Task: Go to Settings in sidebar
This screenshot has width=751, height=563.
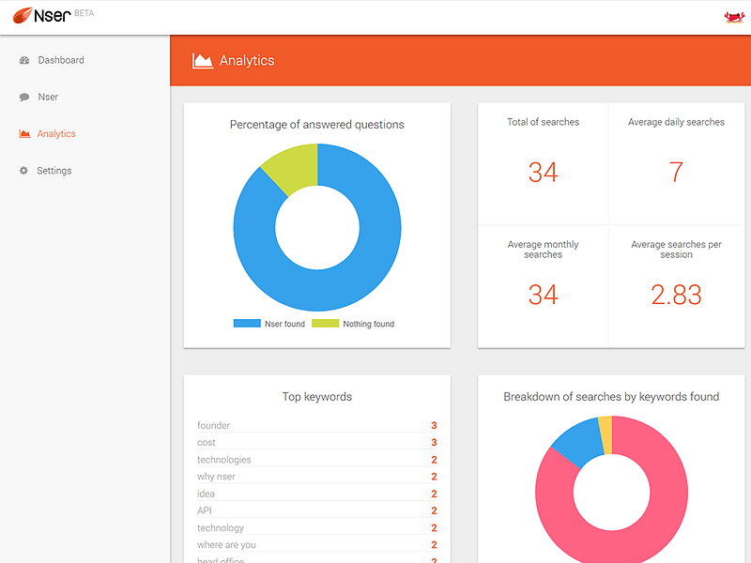Action: tap(54, 171)
